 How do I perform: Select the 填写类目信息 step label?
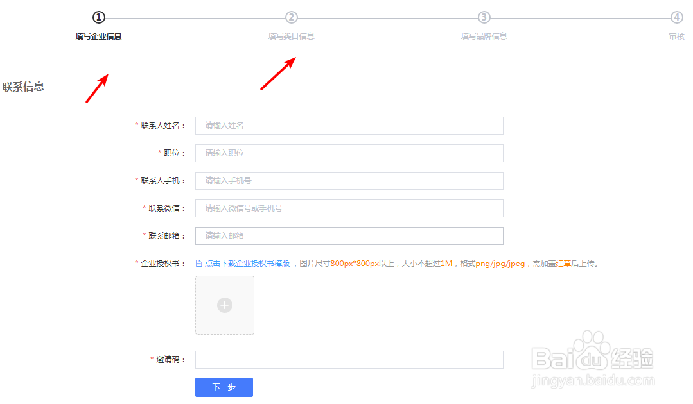click(291, 36)
